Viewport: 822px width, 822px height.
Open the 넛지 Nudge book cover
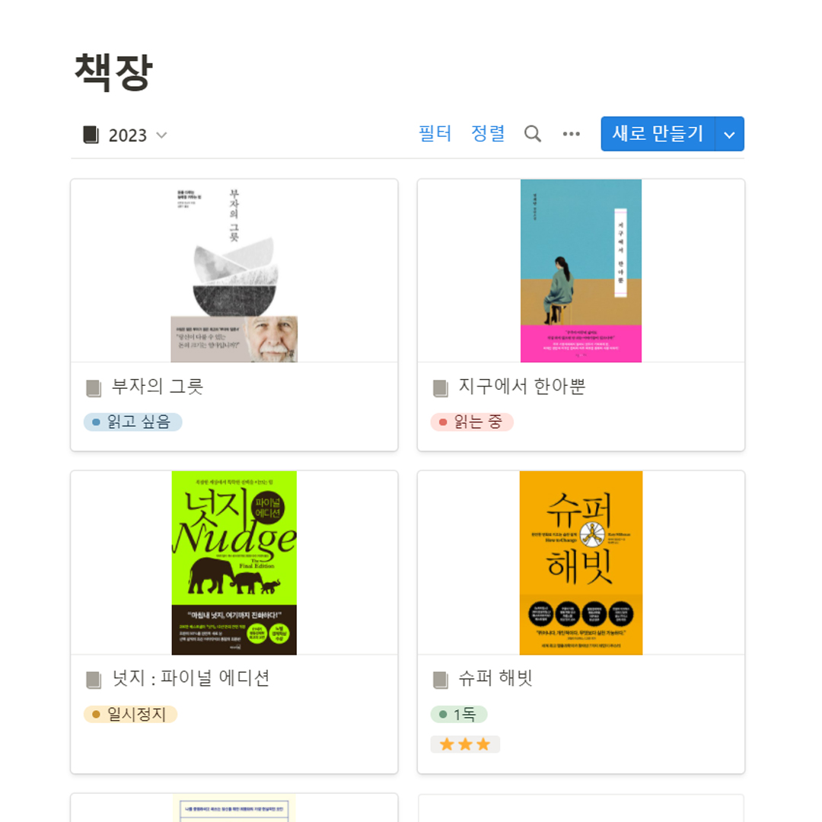pos(234,562)
